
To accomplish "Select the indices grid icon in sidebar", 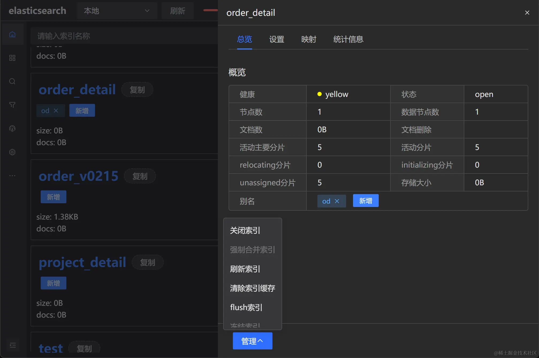I will click(12, 58).
